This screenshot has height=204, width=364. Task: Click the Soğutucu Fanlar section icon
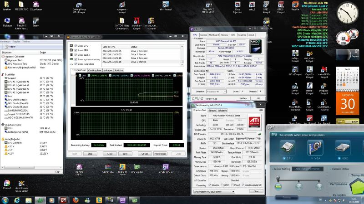3,124
